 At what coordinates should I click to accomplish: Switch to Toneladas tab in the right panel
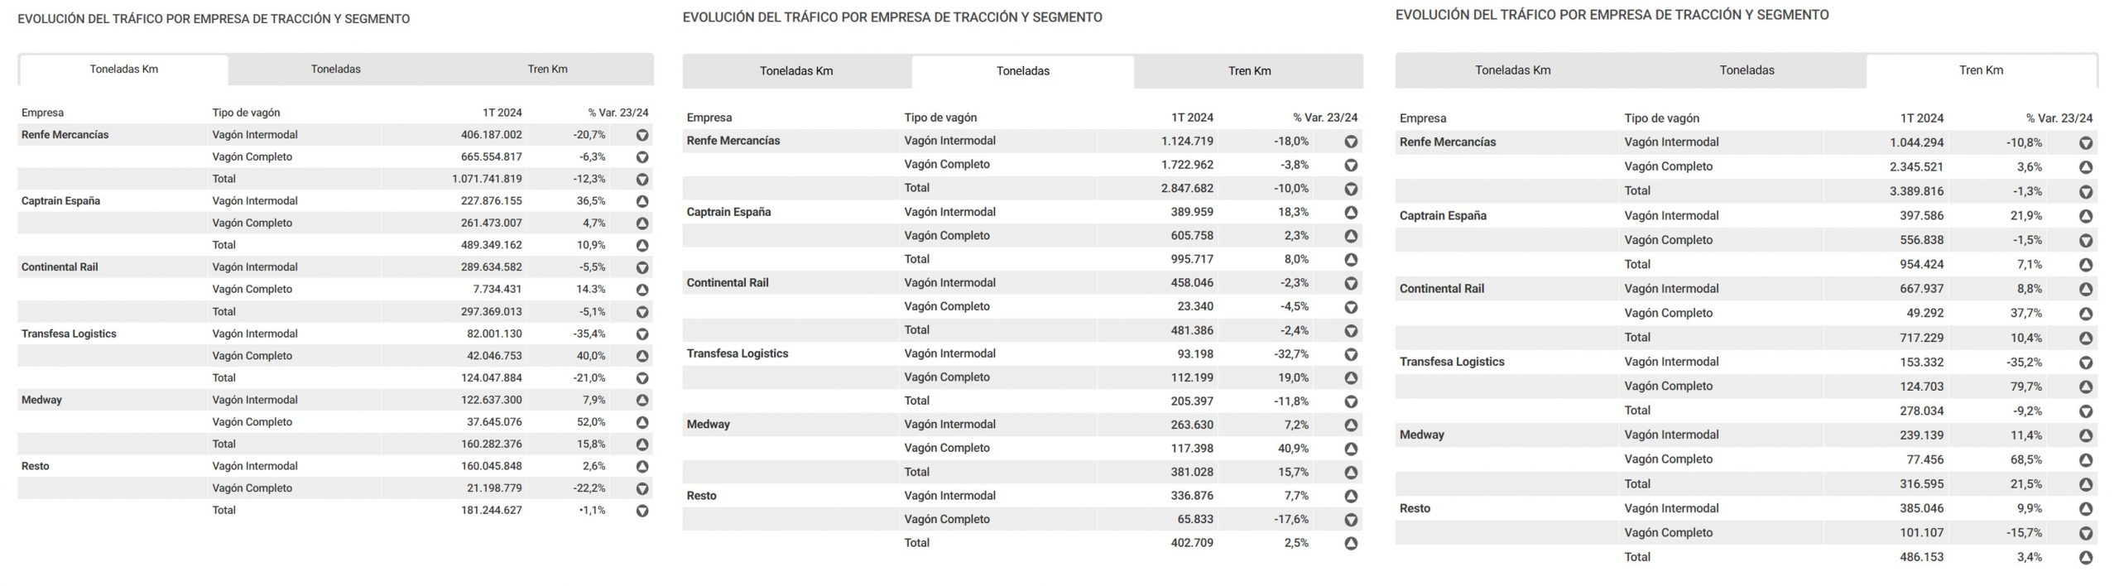click(x=1747, y=70)
